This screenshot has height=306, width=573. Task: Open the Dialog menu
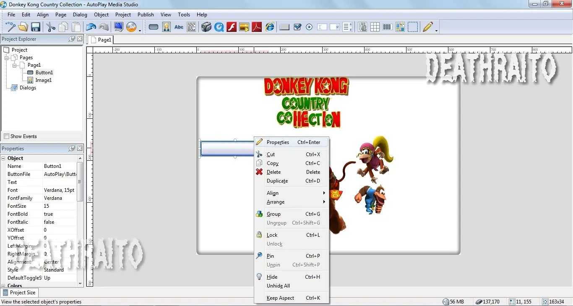click(80, 15)
